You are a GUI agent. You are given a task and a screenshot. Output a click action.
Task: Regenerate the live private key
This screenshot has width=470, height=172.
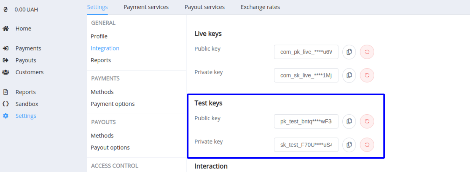click(x=367, y=75)
